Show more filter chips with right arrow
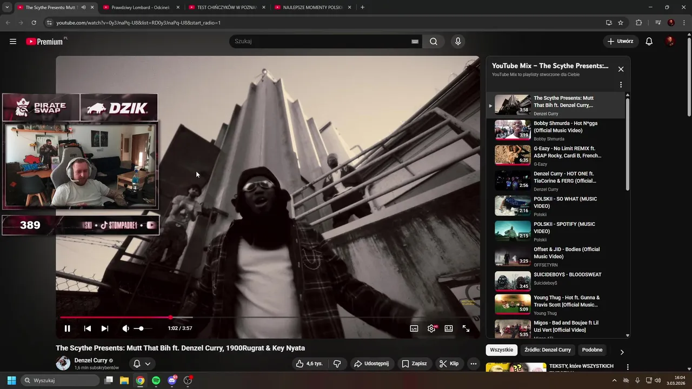Viewport: 692px width, 389px height. (622, 352)
